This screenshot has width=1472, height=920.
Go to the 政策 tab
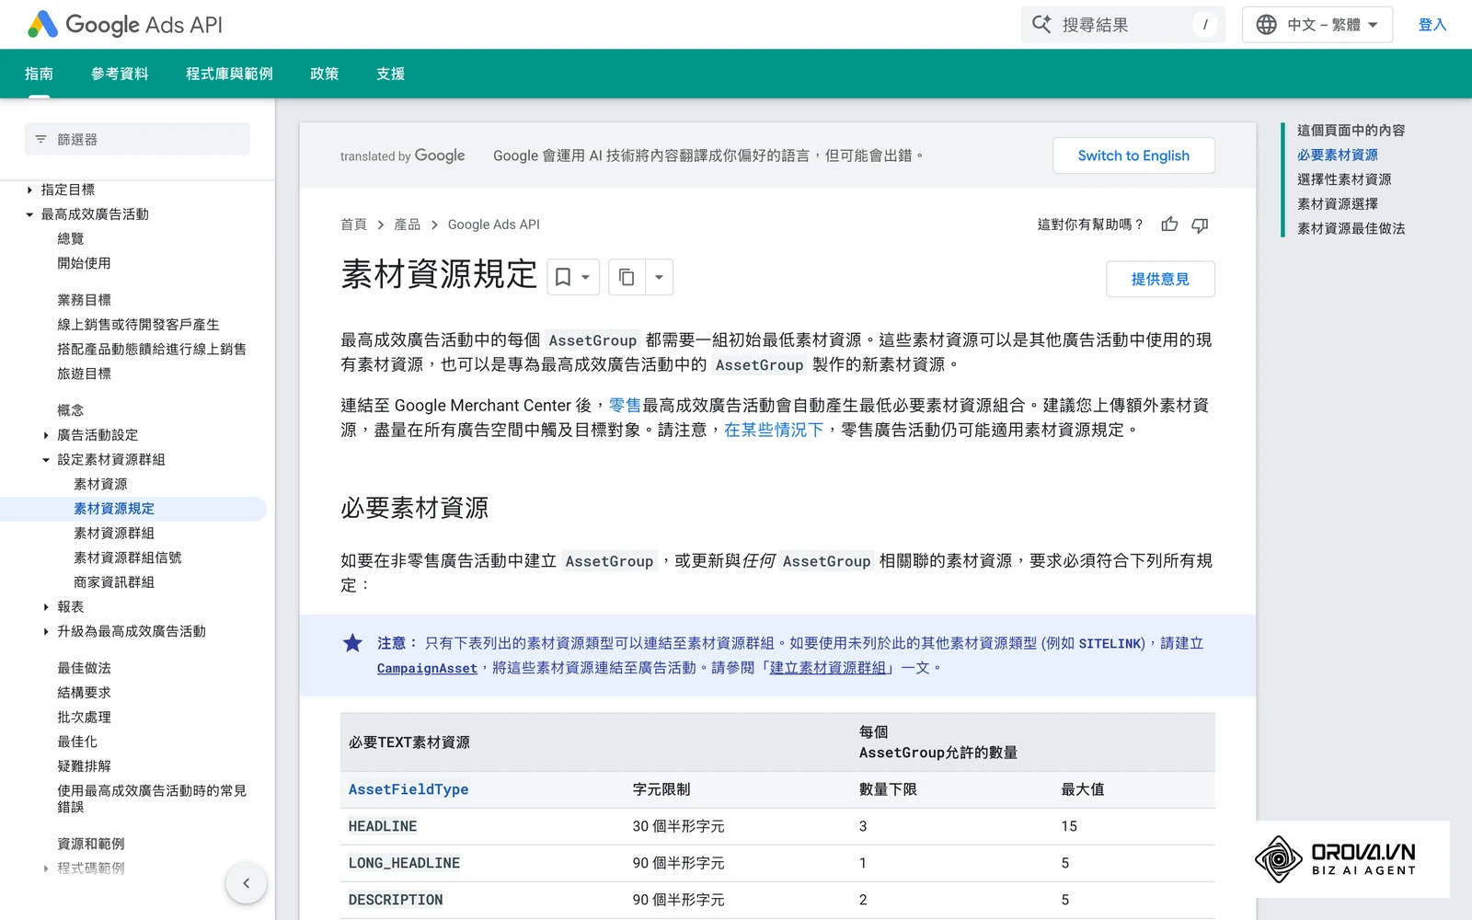pyautogui.click(x=325, y=74)
